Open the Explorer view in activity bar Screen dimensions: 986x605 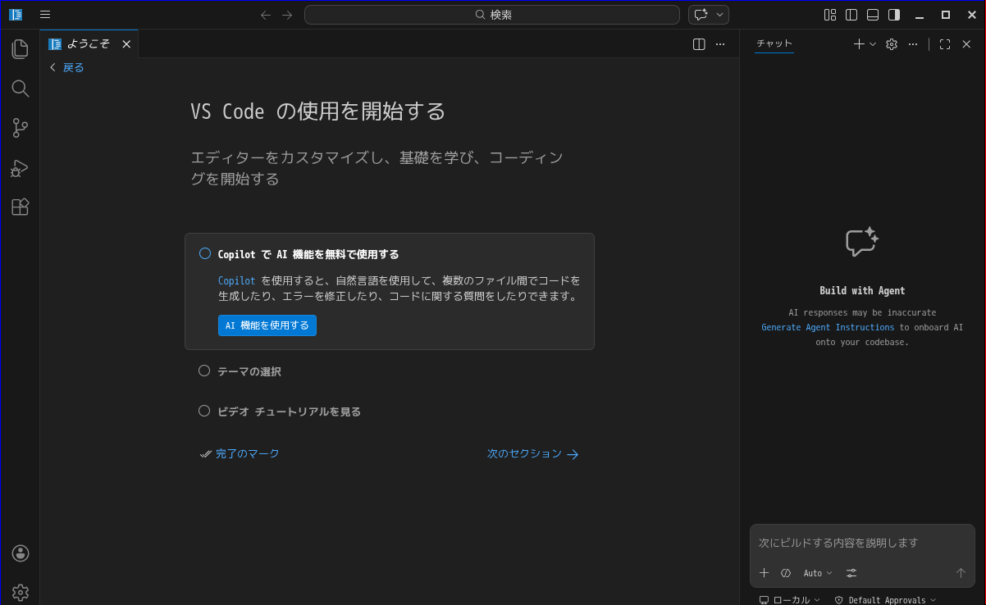(x=21, y=49)
